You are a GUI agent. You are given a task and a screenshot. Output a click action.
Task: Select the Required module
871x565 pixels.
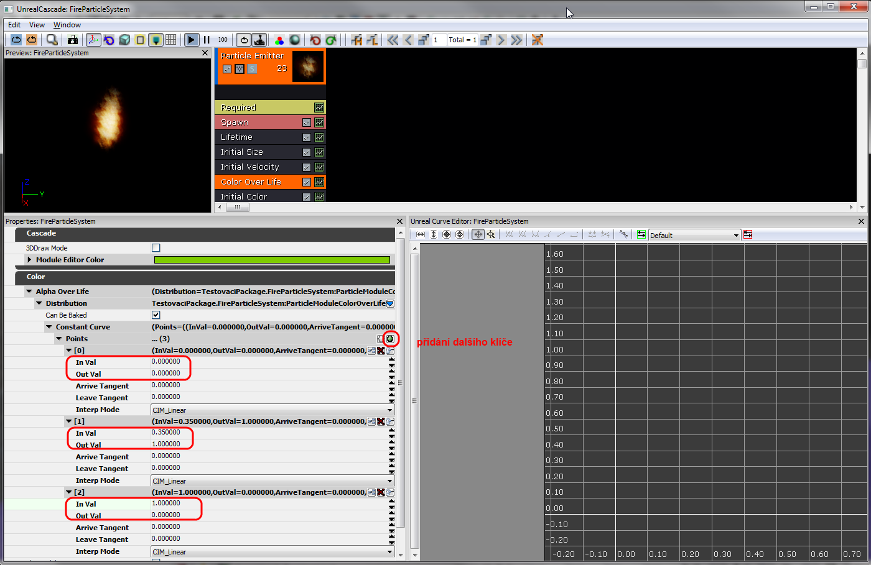(270, 108)
